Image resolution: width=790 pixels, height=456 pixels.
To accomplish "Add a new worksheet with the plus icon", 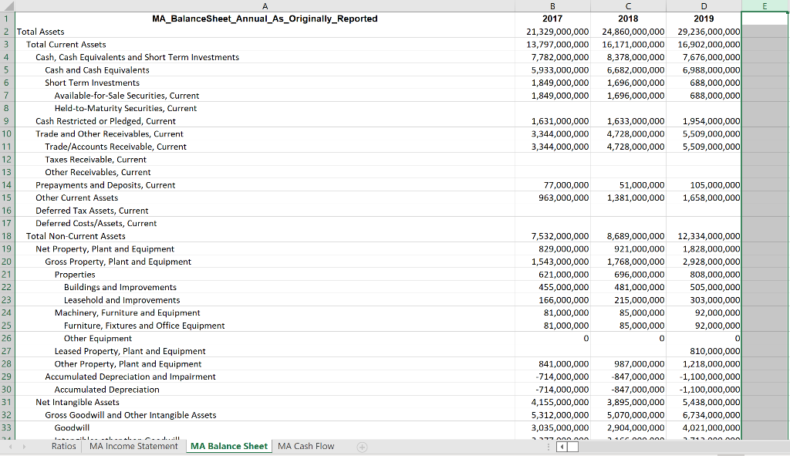I will pyautogui.click(x=362, y=446).
